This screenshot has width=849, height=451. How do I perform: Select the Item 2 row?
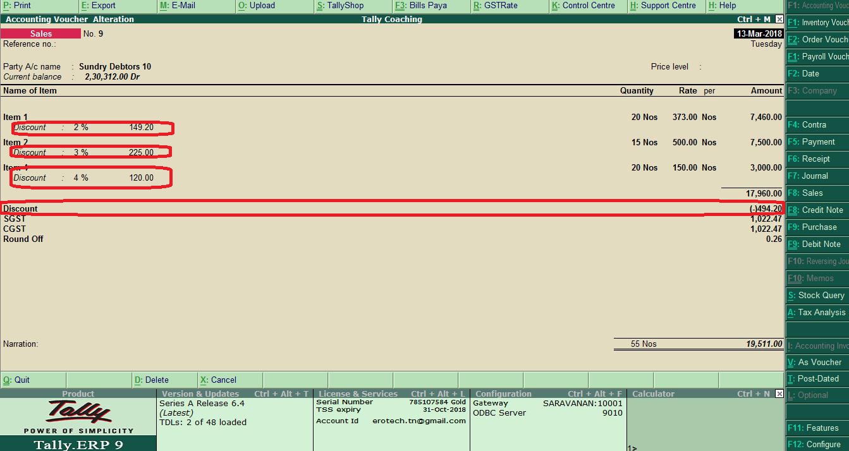[x=392, y=142]
